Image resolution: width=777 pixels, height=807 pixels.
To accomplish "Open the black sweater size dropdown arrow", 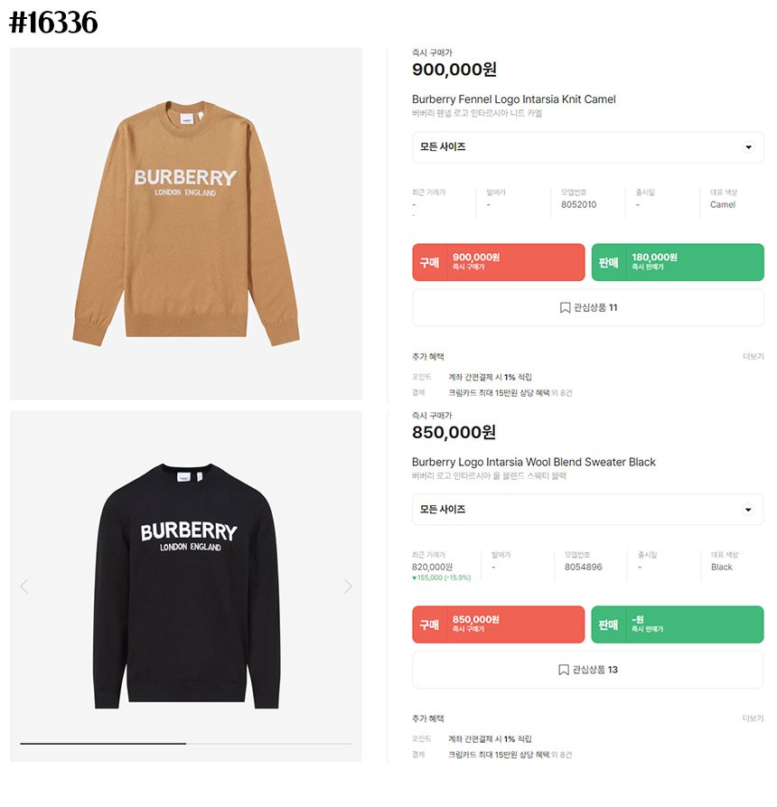I will (748, 510).
